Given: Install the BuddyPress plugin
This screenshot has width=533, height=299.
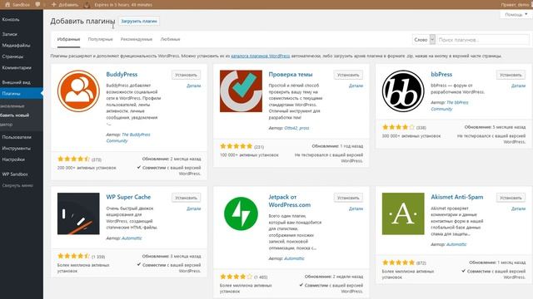Looking at the screenshot, I should coord(186,75).
